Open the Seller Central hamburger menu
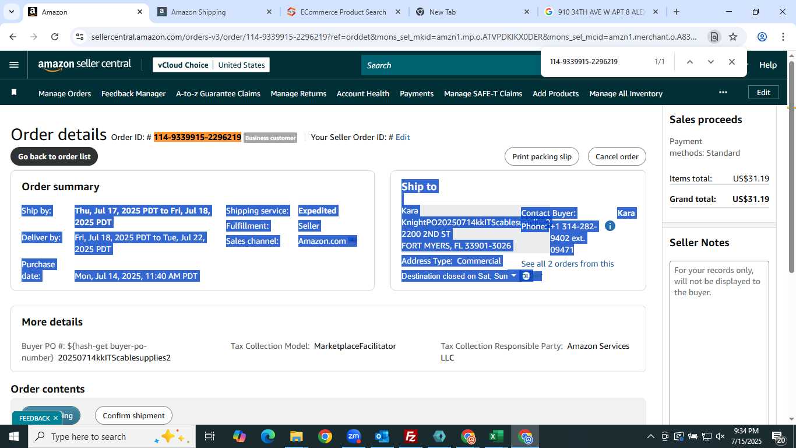Screen dimensions: 796x448 [14, 65]
